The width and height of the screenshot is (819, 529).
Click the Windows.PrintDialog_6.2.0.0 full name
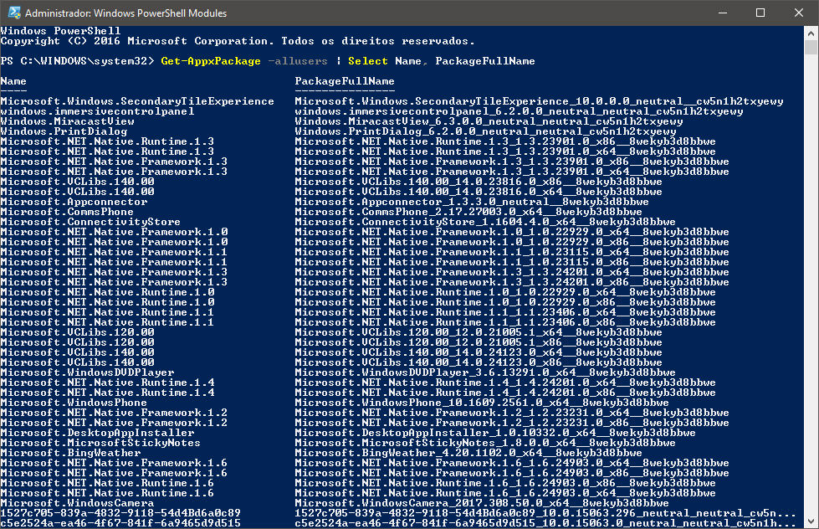point(486,131)
